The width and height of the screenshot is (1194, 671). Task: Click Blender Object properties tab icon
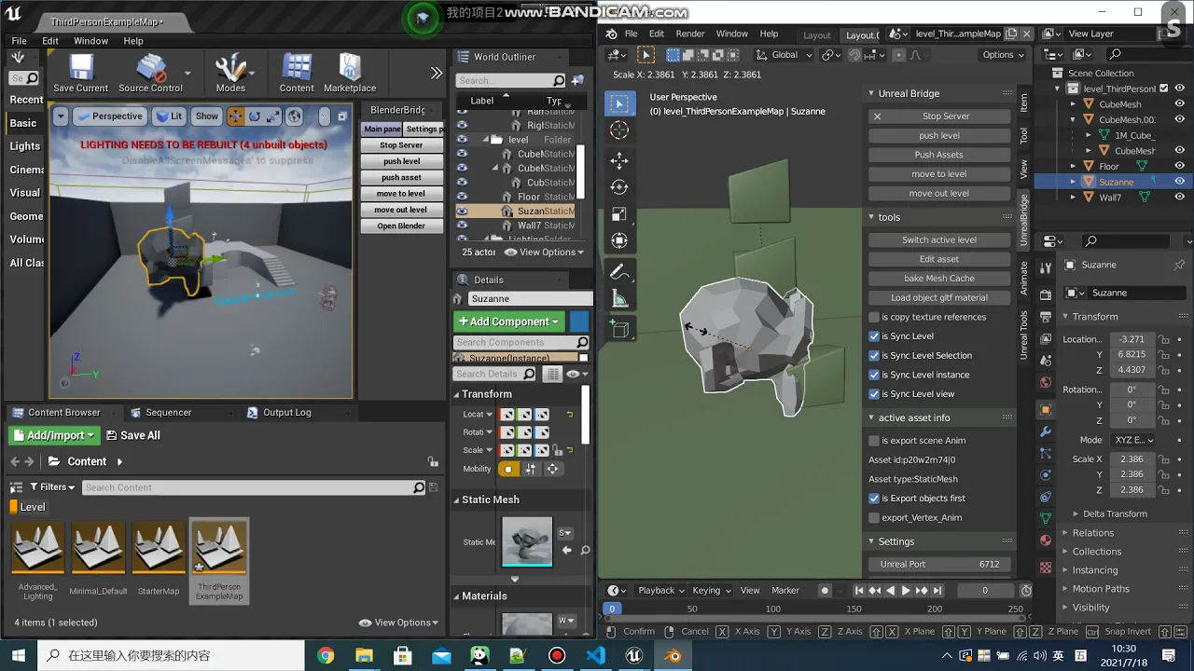click(x=1046, y=409)
